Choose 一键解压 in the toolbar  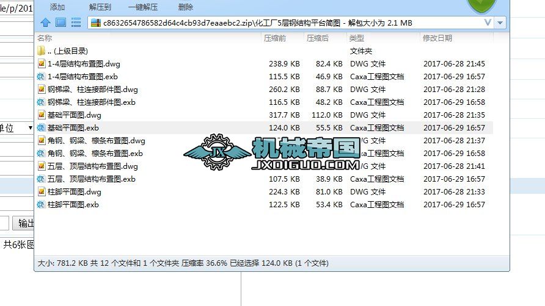pyautogui.click(x=143, y=7)
